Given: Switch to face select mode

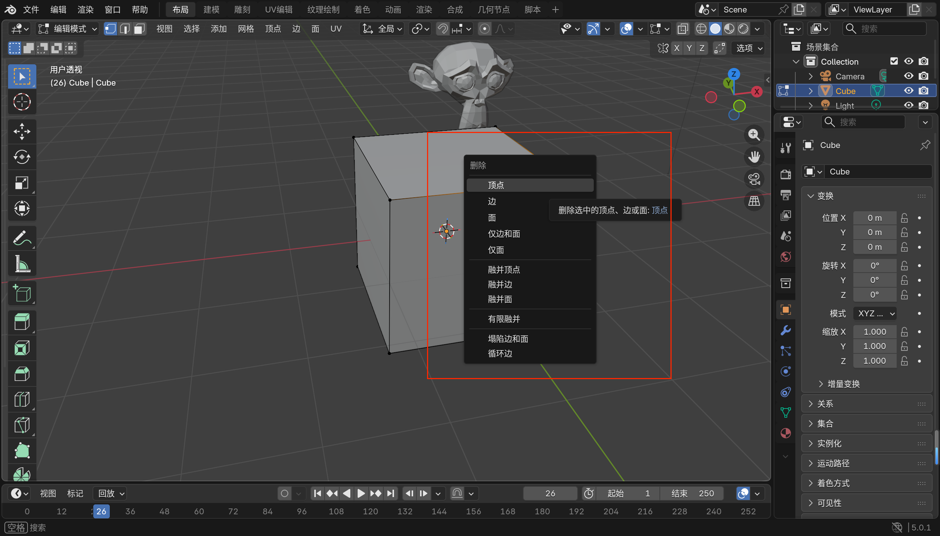Looking at the screenshot, I should [x=139, y=29].
